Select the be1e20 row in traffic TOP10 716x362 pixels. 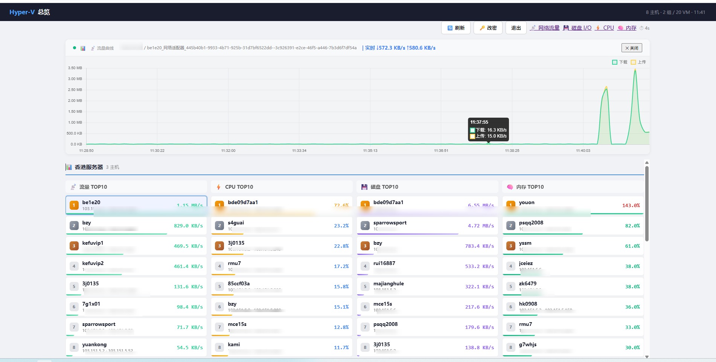pos(136,205)
